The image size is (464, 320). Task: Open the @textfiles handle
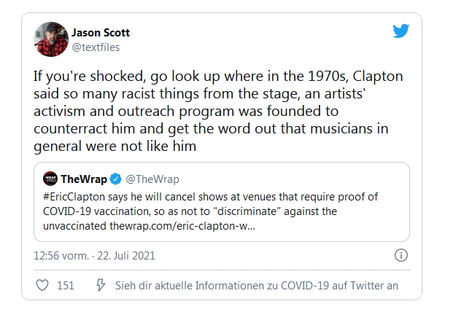95,47
